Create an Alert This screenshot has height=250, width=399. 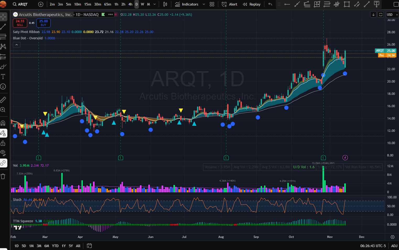click(x=229, y=4)
